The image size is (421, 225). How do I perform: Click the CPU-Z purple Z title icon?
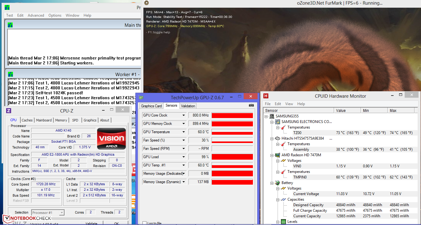(9, 111)
